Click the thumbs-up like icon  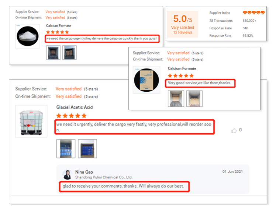(234, 131)
